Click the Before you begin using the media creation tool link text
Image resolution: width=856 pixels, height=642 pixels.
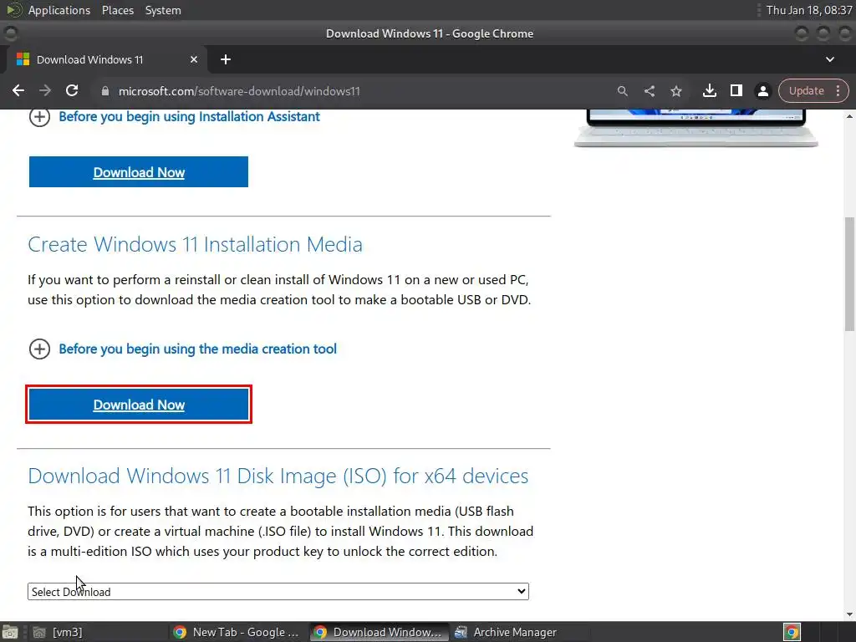(197, 349)
